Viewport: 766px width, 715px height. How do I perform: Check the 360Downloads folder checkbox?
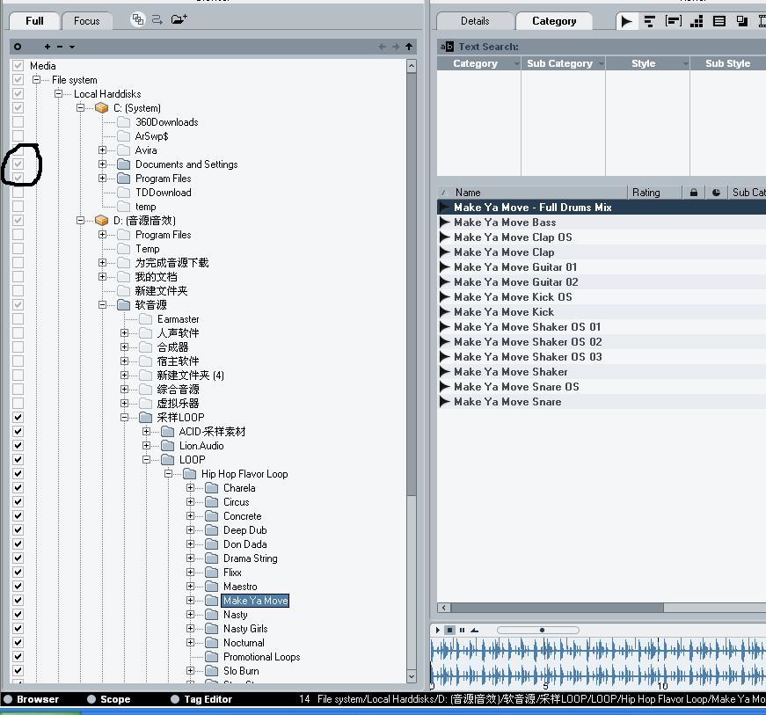point(18,121)
